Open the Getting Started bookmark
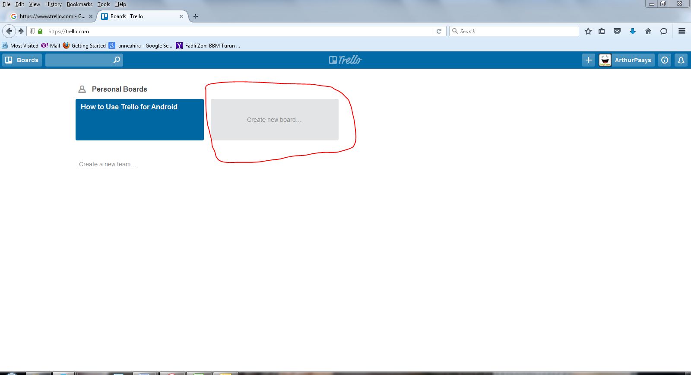The height and width of the screenshot is (375, 691). (84, 45)
